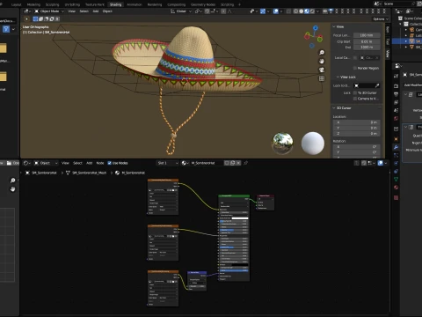Viewport: 422px width, 317px height.
Task: Select the Wireframe viewport shading mode icon
Action: [295, 11]
